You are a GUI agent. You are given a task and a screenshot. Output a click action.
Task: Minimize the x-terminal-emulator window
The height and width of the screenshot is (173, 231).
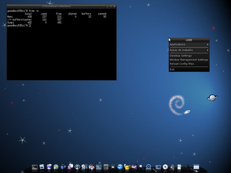pos(107,6)
